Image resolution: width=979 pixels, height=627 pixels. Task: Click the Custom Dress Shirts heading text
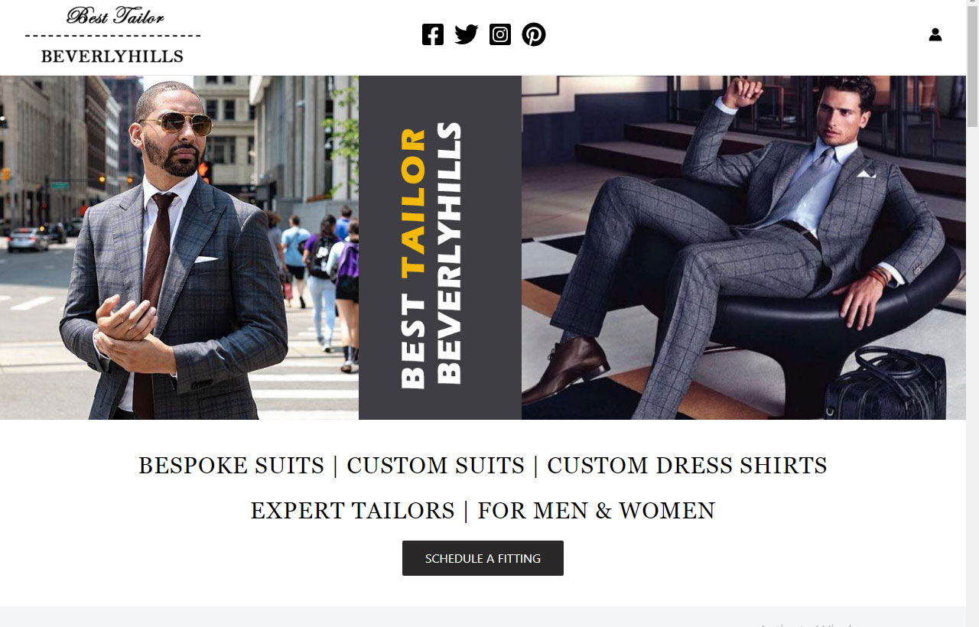click(x=687, y=466)
